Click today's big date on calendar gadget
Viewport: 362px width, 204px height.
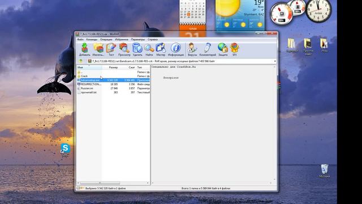click(x=192, y=35)
